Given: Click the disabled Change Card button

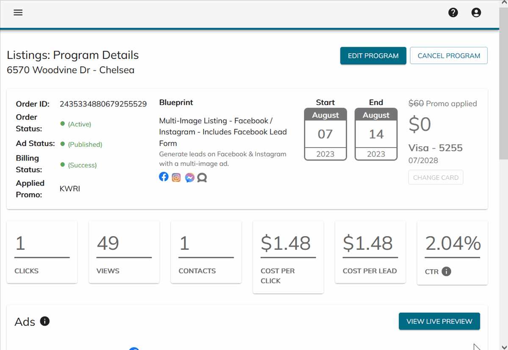Looking at the screenshot, I should pos(436,178).
